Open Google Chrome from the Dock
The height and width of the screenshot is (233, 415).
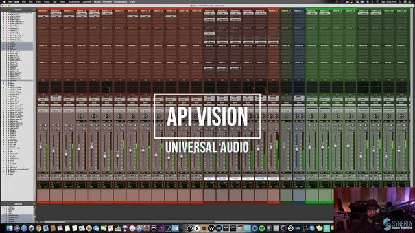[39, 228]
